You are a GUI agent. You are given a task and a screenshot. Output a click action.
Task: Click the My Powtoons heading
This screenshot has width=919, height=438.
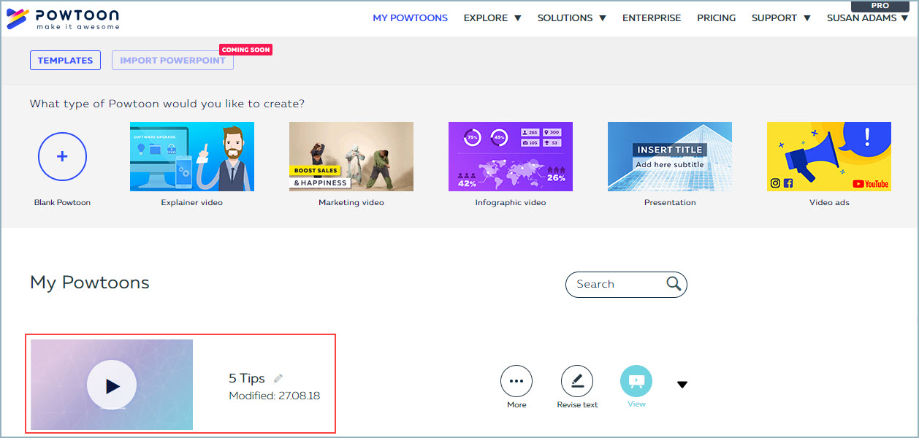[90, 283]
